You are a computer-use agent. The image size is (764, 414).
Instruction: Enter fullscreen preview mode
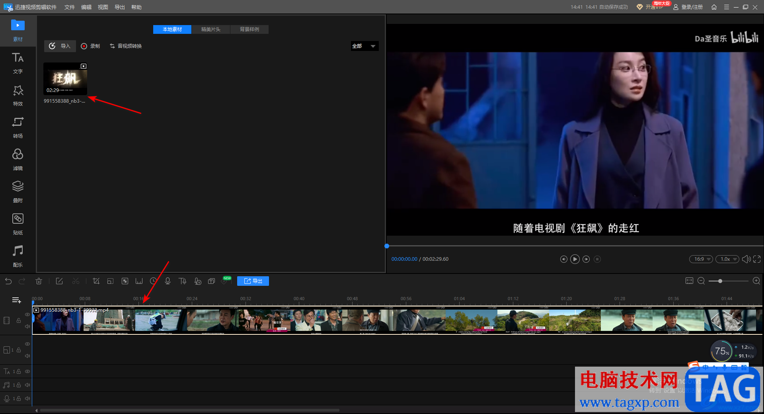757,259
